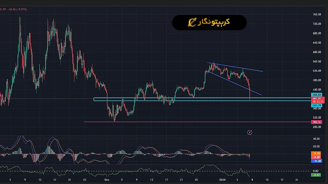This screenshot has width=328, height=184.
Task: Click the green -0.37 oscillator value label
Action: (316, 175)
